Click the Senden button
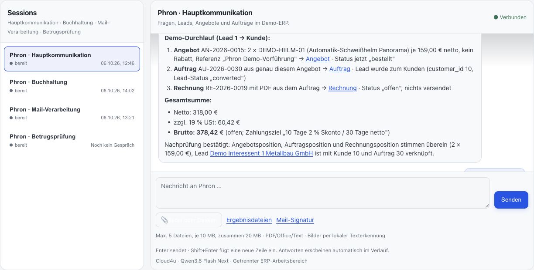 tap(511, 199)
